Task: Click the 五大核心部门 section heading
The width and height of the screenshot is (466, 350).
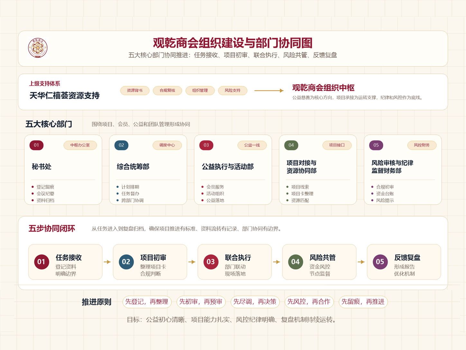Action: (x=49, y=124)
